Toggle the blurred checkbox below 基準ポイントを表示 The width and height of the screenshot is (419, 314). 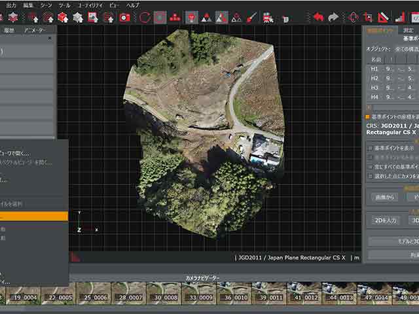point(370,158)
